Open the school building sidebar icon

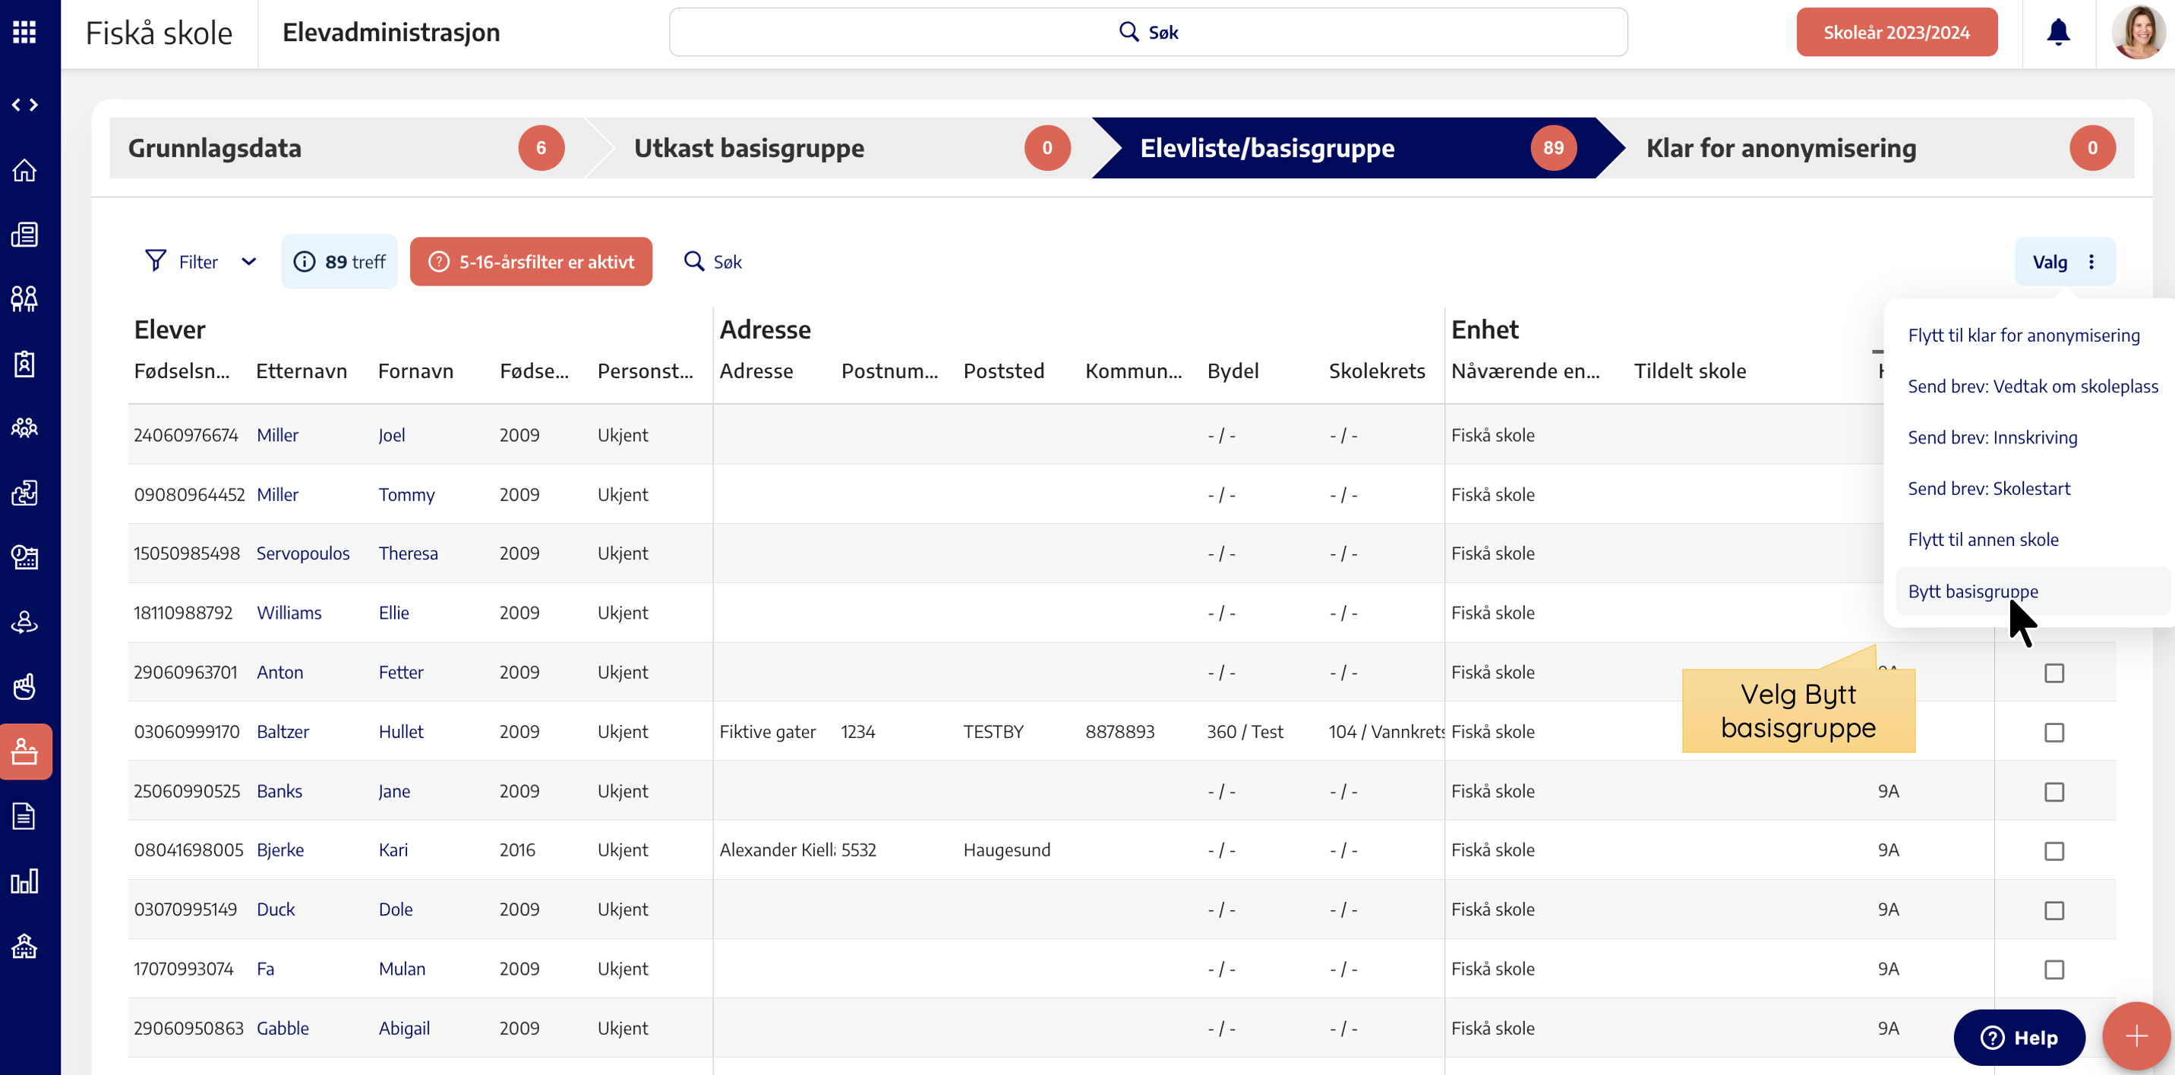[x=24, y=946]
